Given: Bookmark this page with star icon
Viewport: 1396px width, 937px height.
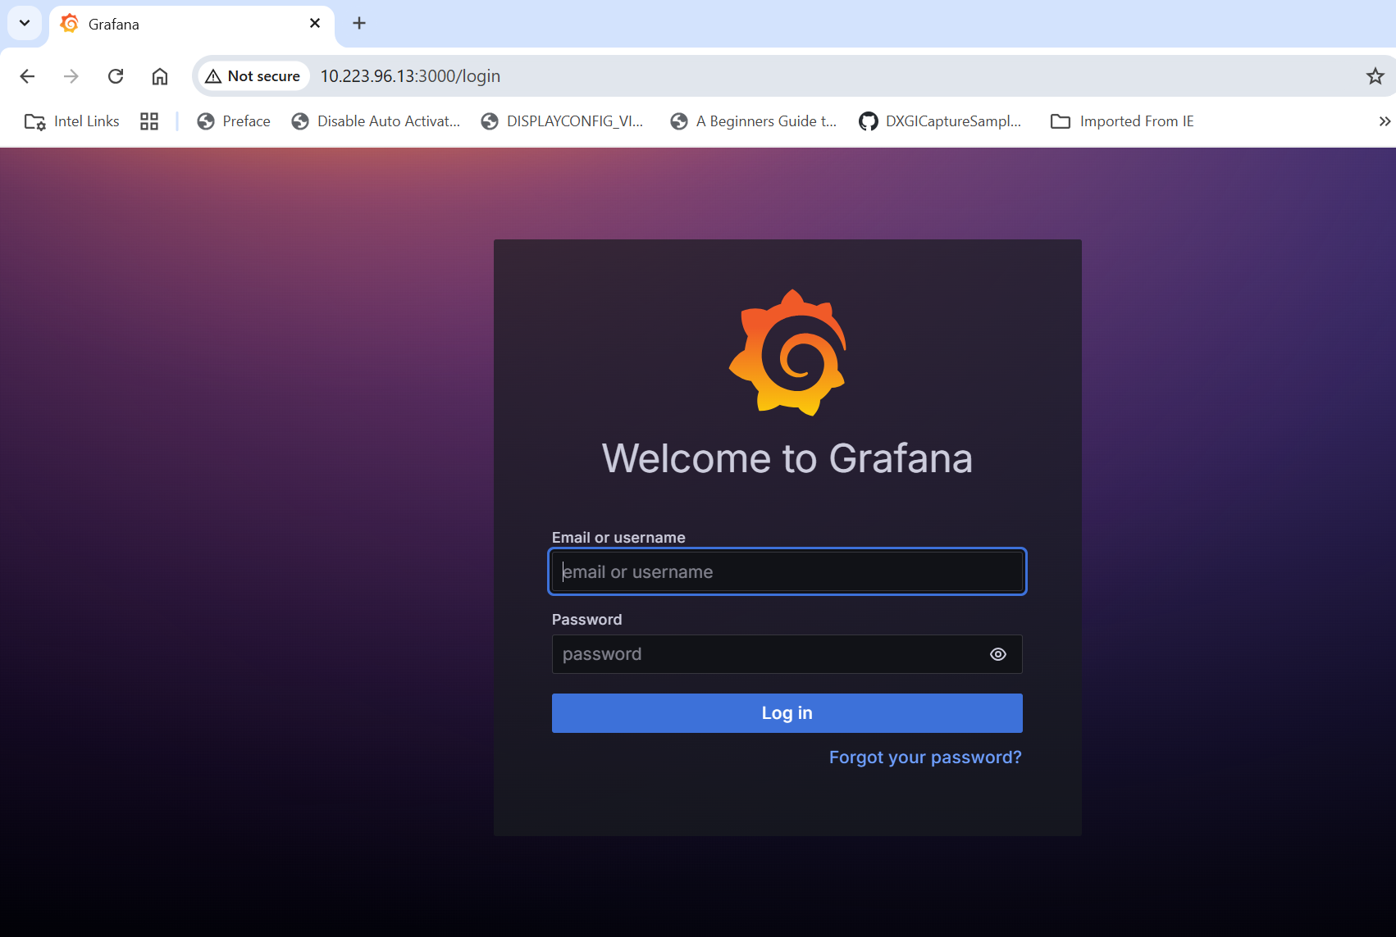Looking at the screenshot, I should (x=1375, y=76).
